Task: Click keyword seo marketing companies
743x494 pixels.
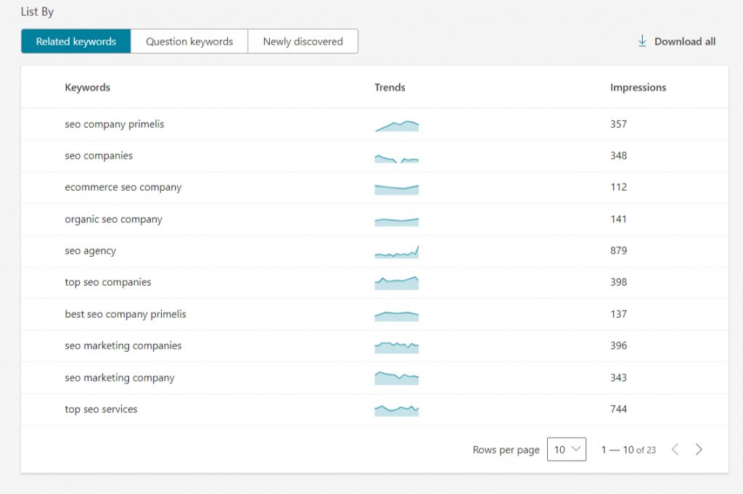Action: pos(123,346)
